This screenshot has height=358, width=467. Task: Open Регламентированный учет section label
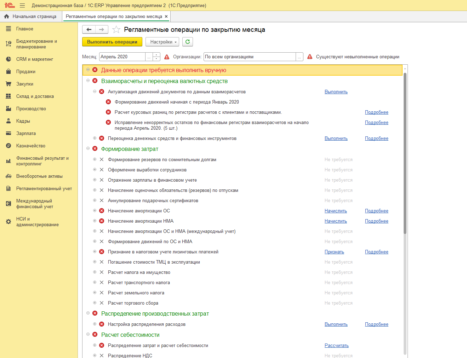[x=44, y=188]
